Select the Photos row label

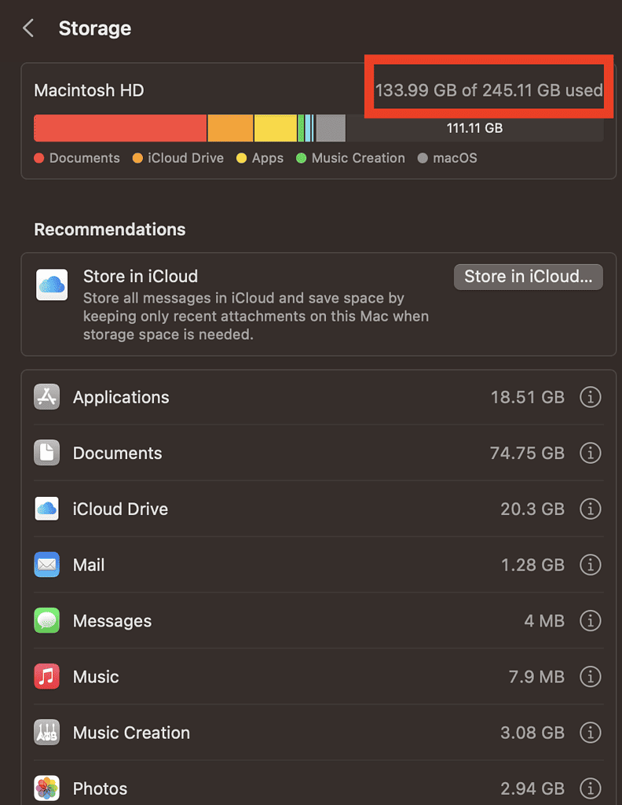click(100, 788)
